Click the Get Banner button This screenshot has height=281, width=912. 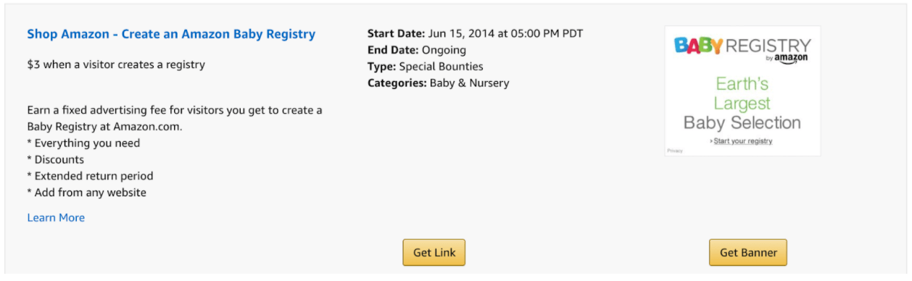(748, 253)
